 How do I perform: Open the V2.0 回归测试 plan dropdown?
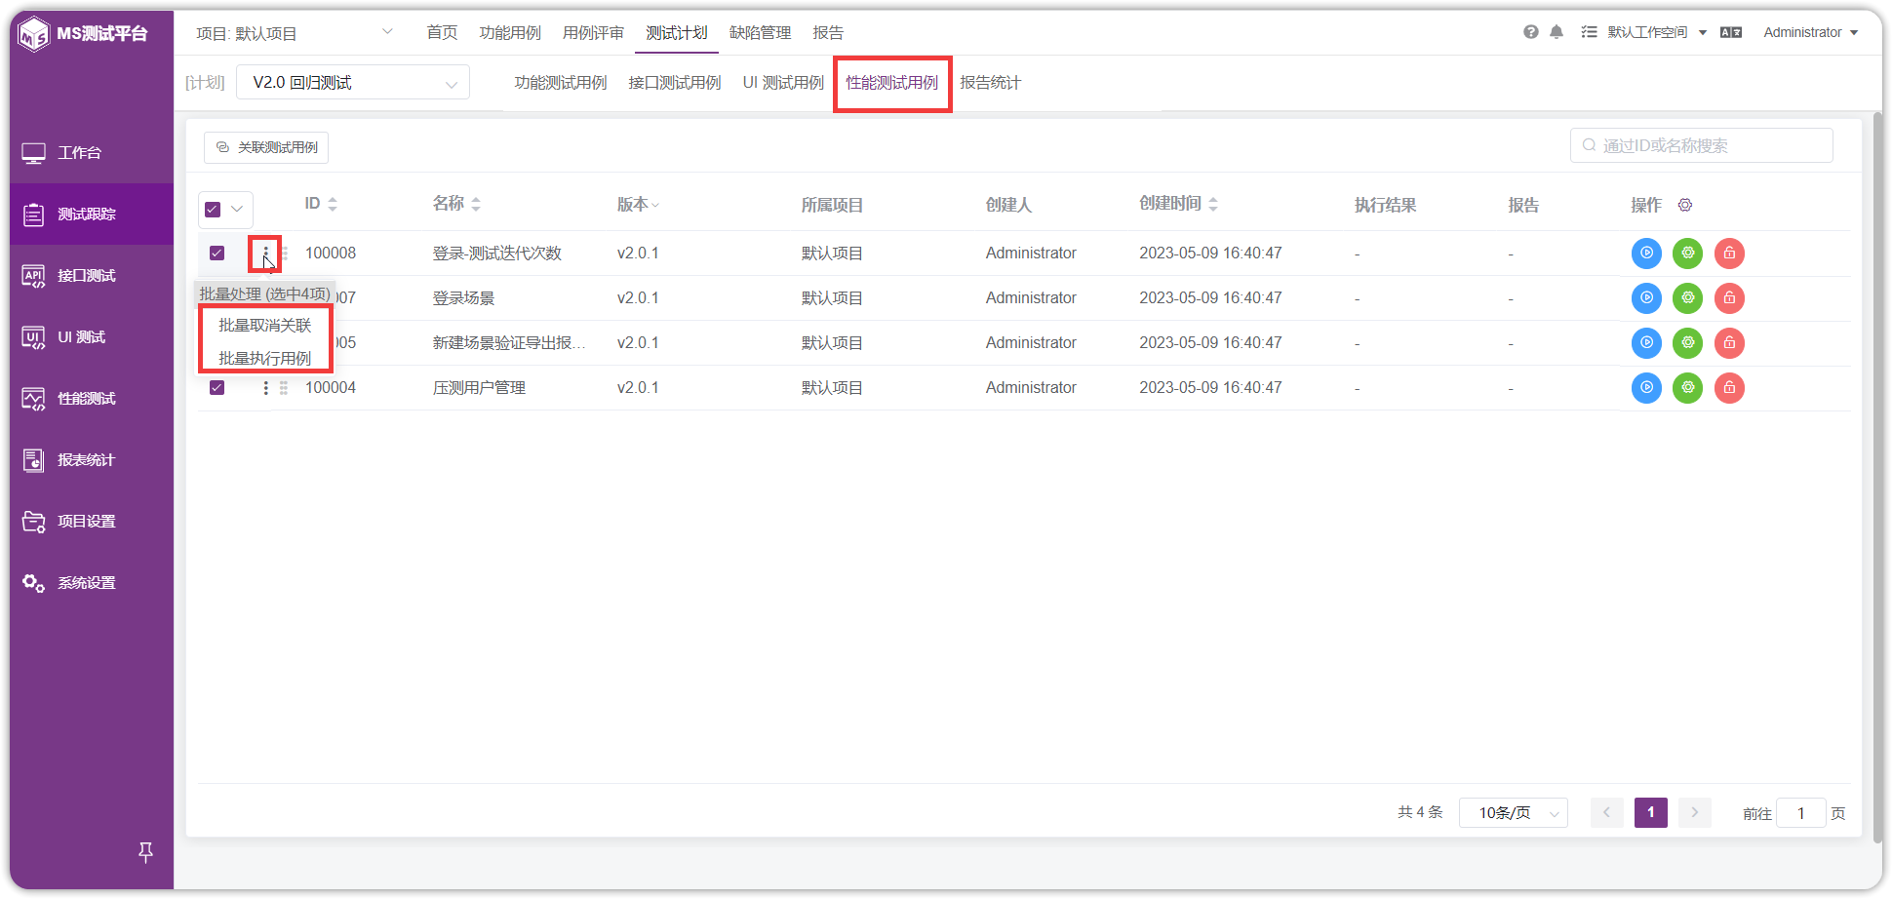pyautogui.click(x=353, y=83)
